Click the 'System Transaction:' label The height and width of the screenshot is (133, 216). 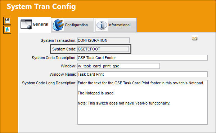[x=58, y=41]
